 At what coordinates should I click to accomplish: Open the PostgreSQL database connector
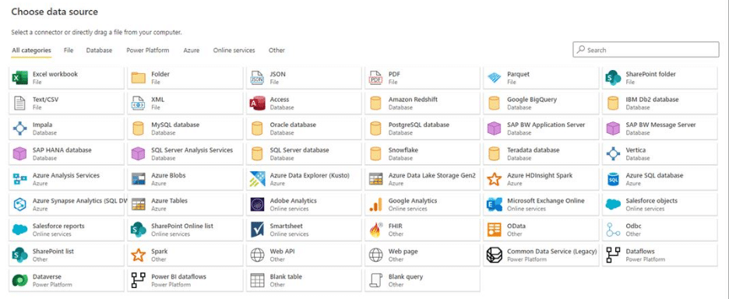click(422, 128)
